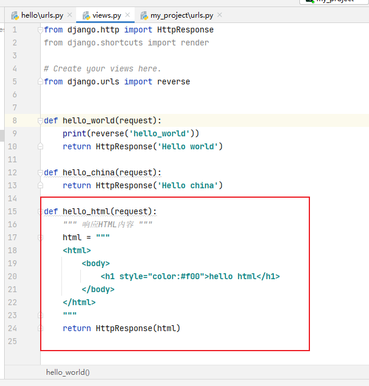The width and height of the screenshot is (369, 386).
Task: Click the h1 style line on line 20
Action: 190,276
